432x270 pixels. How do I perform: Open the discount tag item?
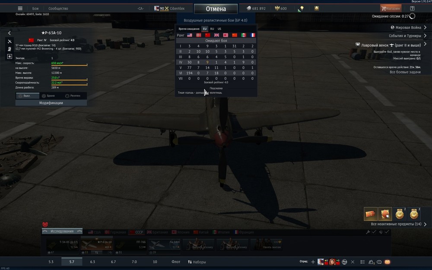(371, 214)
